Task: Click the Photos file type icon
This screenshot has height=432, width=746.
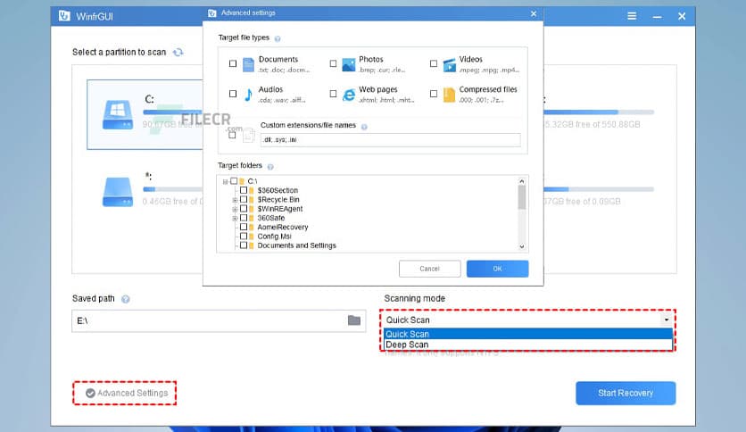Action: pos(349,64)
